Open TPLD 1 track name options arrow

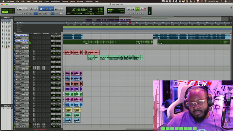click(28, 51)
